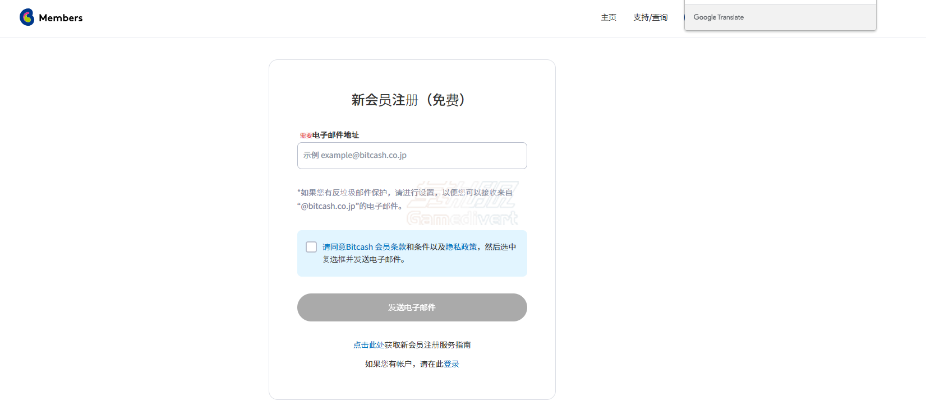
Task: Focus the email address input field
Action: click(412, 156)
